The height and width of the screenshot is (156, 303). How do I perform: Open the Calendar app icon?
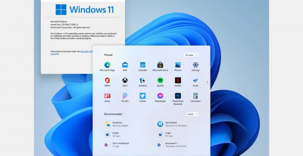pos(143,65)
